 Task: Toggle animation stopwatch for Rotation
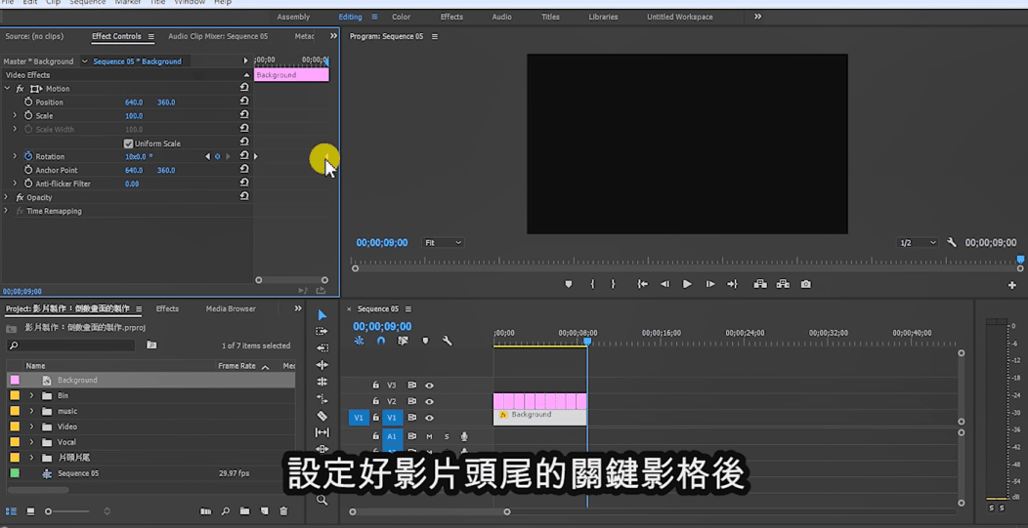(x=28, y=156)
